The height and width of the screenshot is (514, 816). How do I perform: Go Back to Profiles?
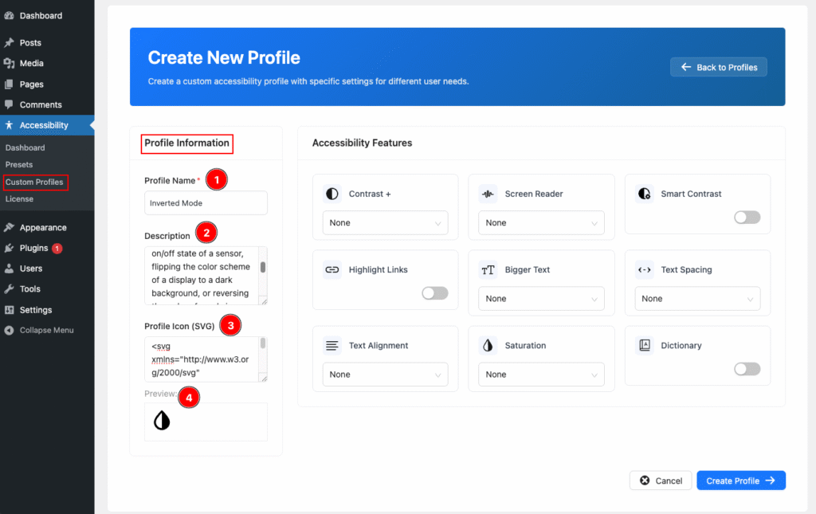[718, 67]
